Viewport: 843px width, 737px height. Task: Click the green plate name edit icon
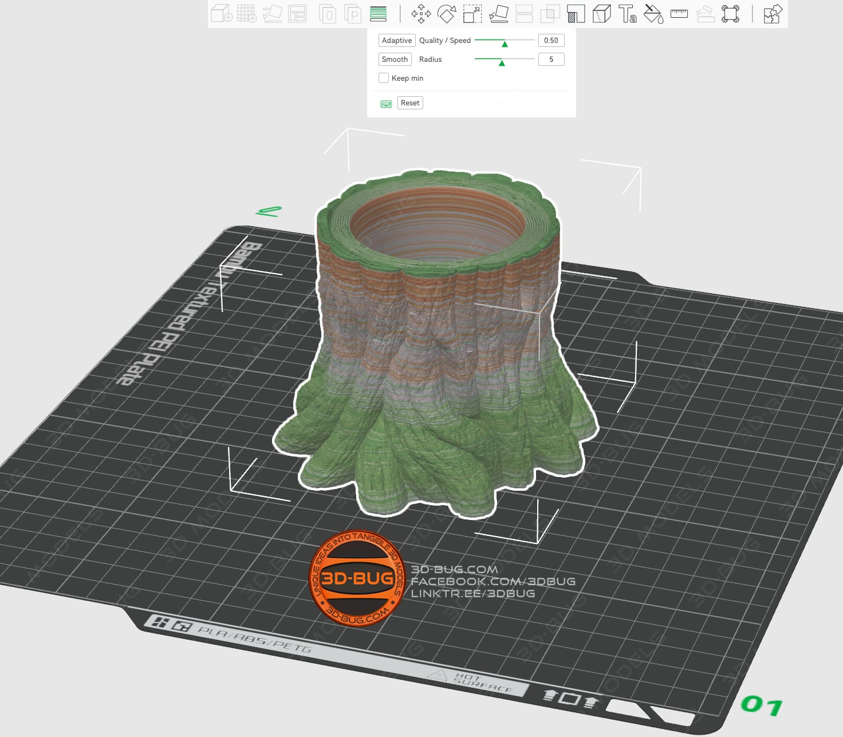pyautogui.click(x=269, y=211)
